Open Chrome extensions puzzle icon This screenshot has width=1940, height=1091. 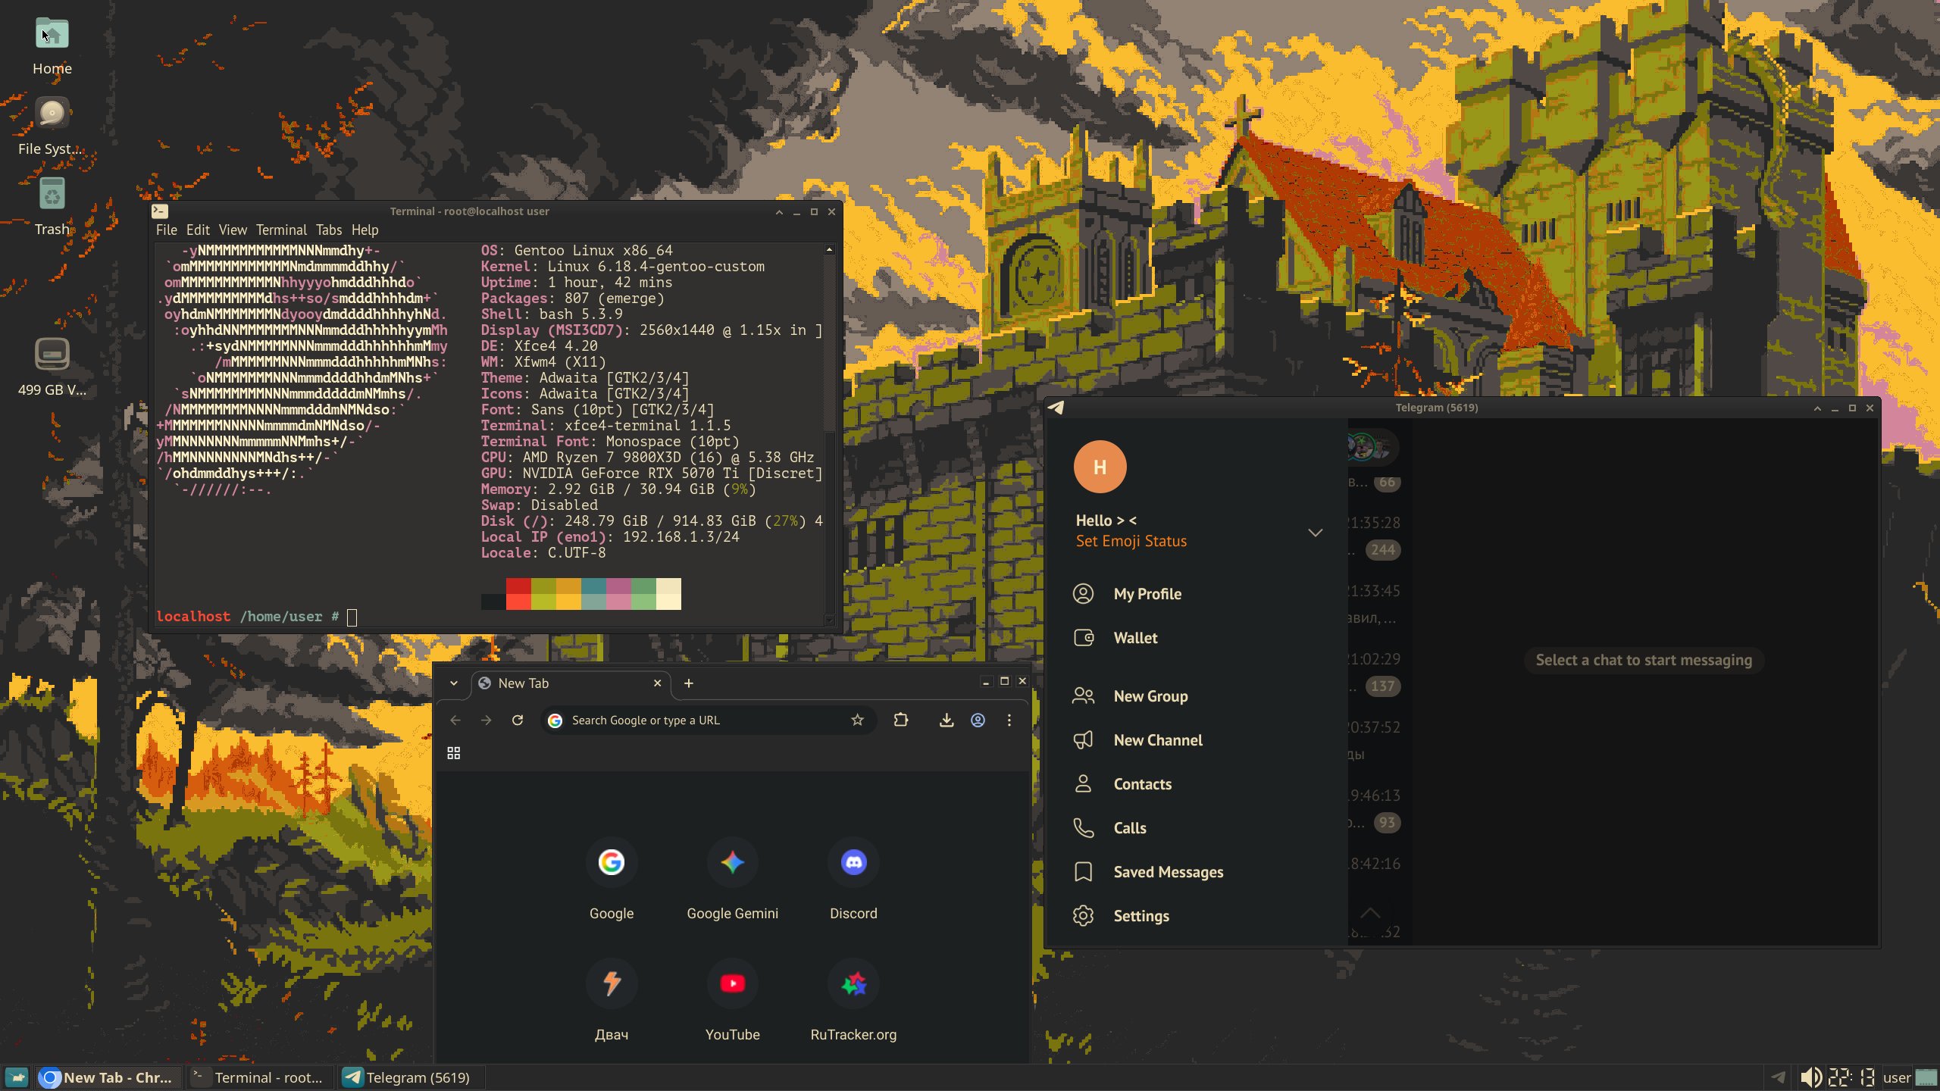[x=900, y=720]
